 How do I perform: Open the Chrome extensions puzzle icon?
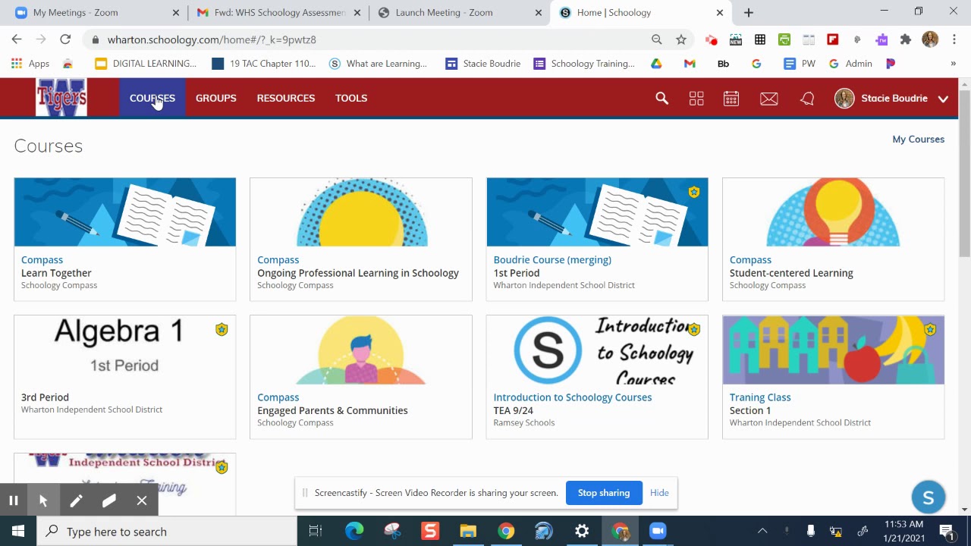(x=906, y=39)
